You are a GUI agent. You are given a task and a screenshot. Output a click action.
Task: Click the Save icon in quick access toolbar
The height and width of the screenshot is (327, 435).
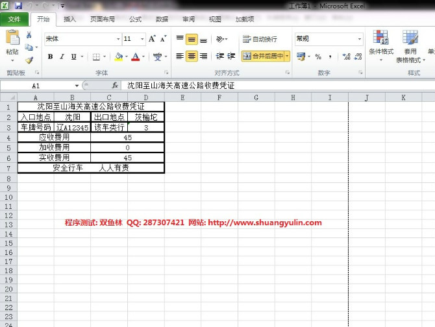pos(18,6)
